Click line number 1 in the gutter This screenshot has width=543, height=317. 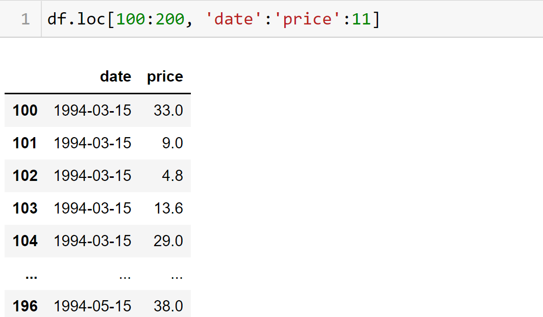tap(26, 19)
